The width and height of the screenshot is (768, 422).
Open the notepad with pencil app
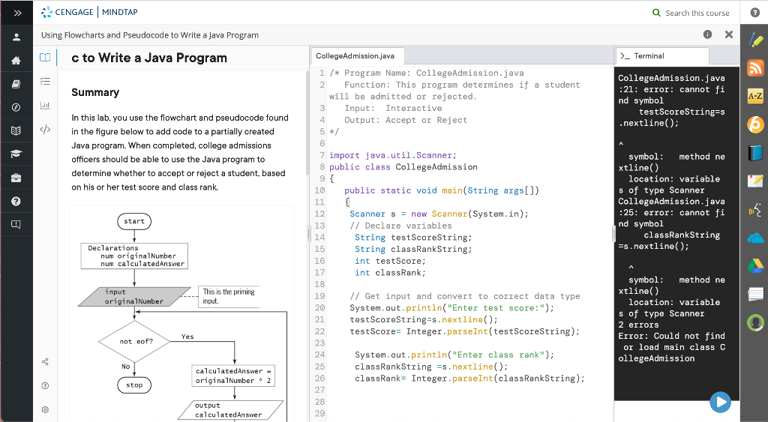[x=755, y=181]
